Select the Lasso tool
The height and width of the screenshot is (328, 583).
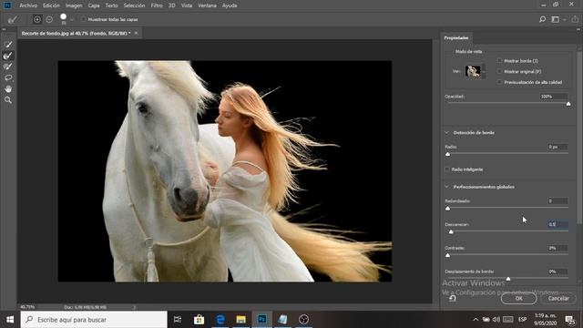click(8, 77)
